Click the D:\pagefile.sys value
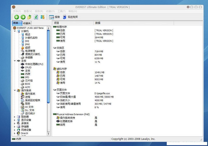 click(x=102, y=93)
